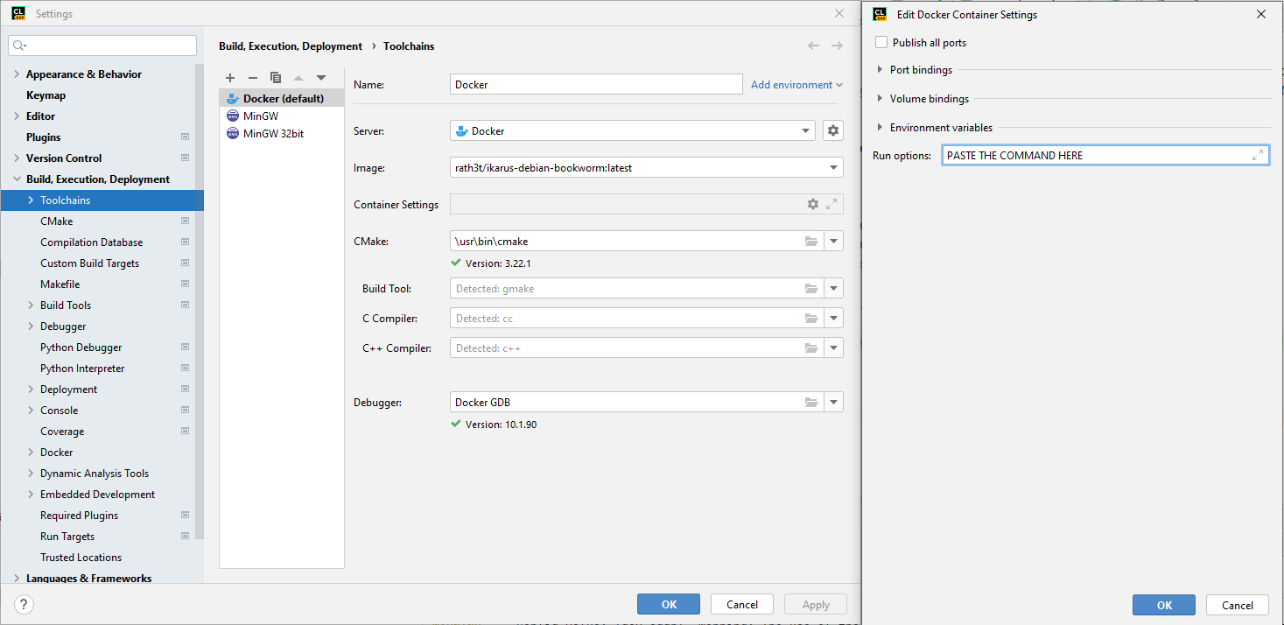The height and width of the screenshot is (625, 1284).
Task: Click project-level marker beside Makefile
Action: pos(185,284)
